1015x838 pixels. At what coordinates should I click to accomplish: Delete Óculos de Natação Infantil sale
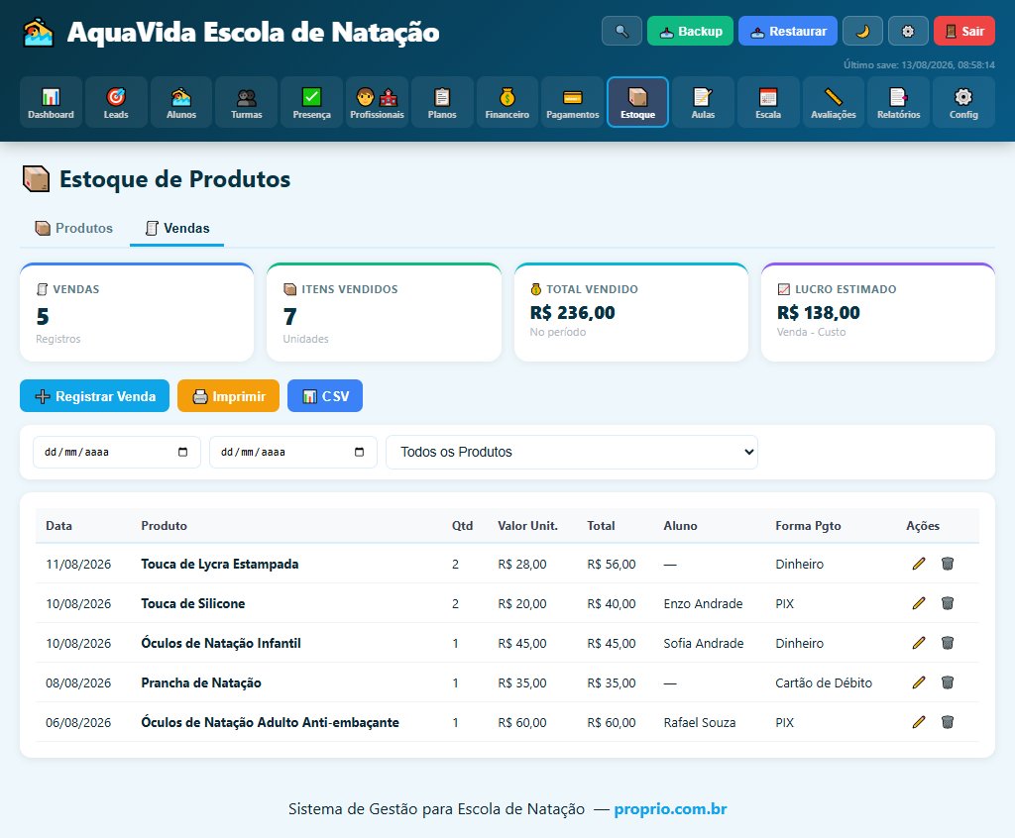947,643
